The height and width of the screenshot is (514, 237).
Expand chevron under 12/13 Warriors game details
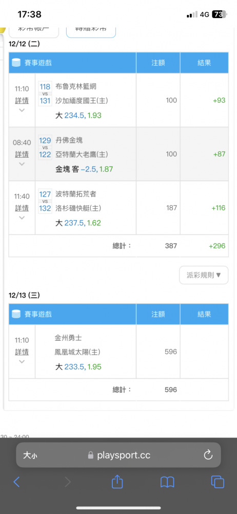click(22, 362)
